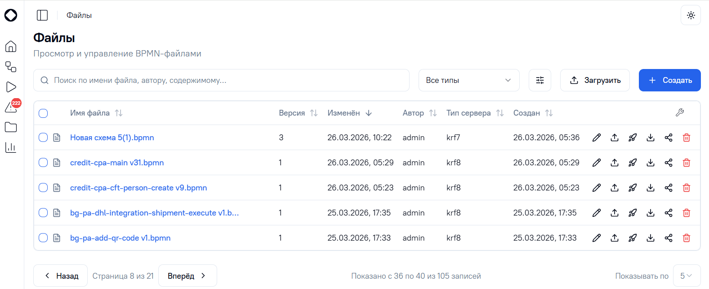Image resolution: width=709 pixels, height=289 pixels.
Task: Open bg-pa-add-qr-code v1.bpmn file link
Action: pos(120,238)
